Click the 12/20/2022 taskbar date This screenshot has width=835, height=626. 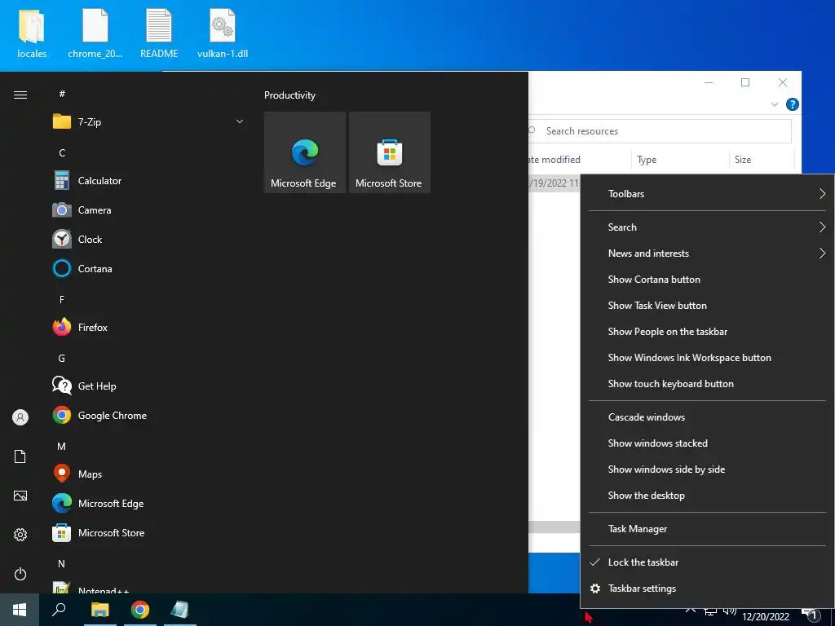(766, 617)
